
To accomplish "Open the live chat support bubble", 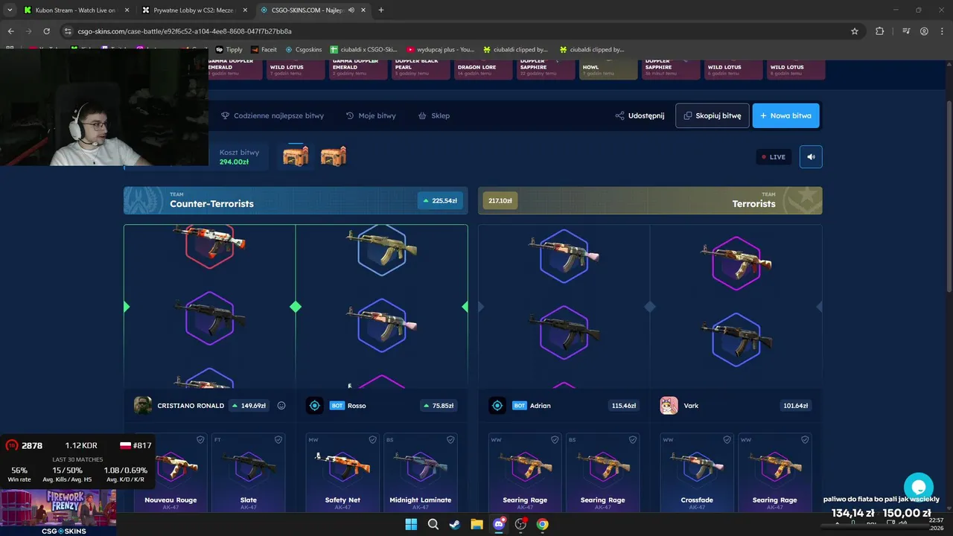I will [919, 488].
